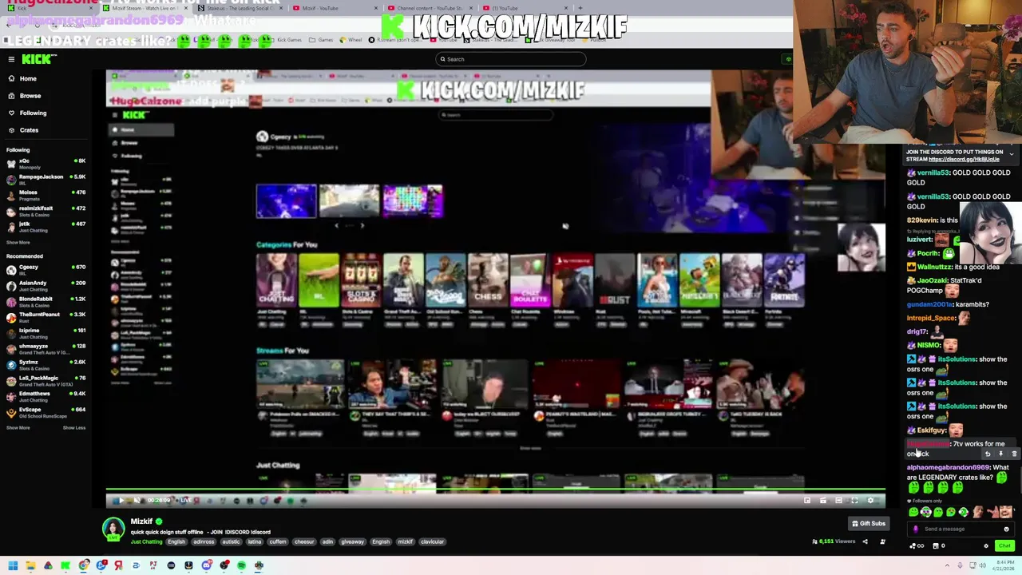Select the giveaway tag
Screen dimensions: 1022x575
click(x=352, y=541)
